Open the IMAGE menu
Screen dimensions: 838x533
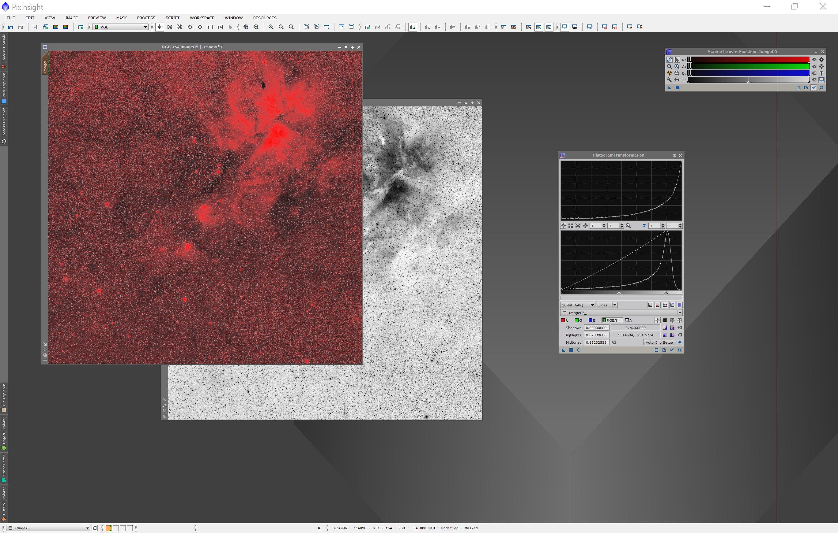pos(71,18)
